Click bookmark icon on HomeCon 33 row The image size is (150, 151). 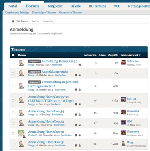[76, 125]
